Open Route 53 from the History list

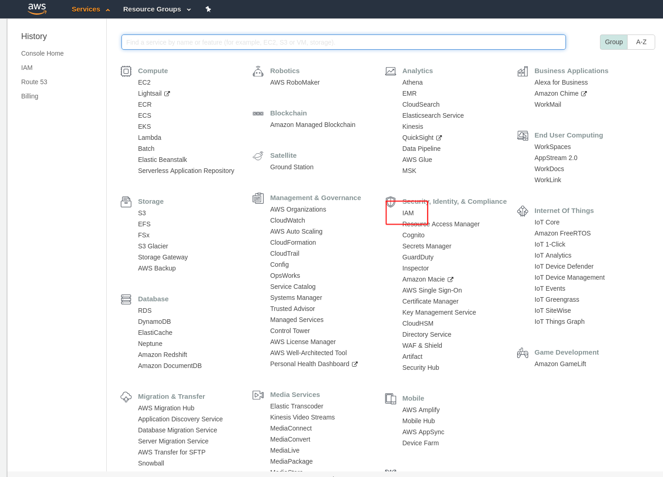[x=34, y=82]
